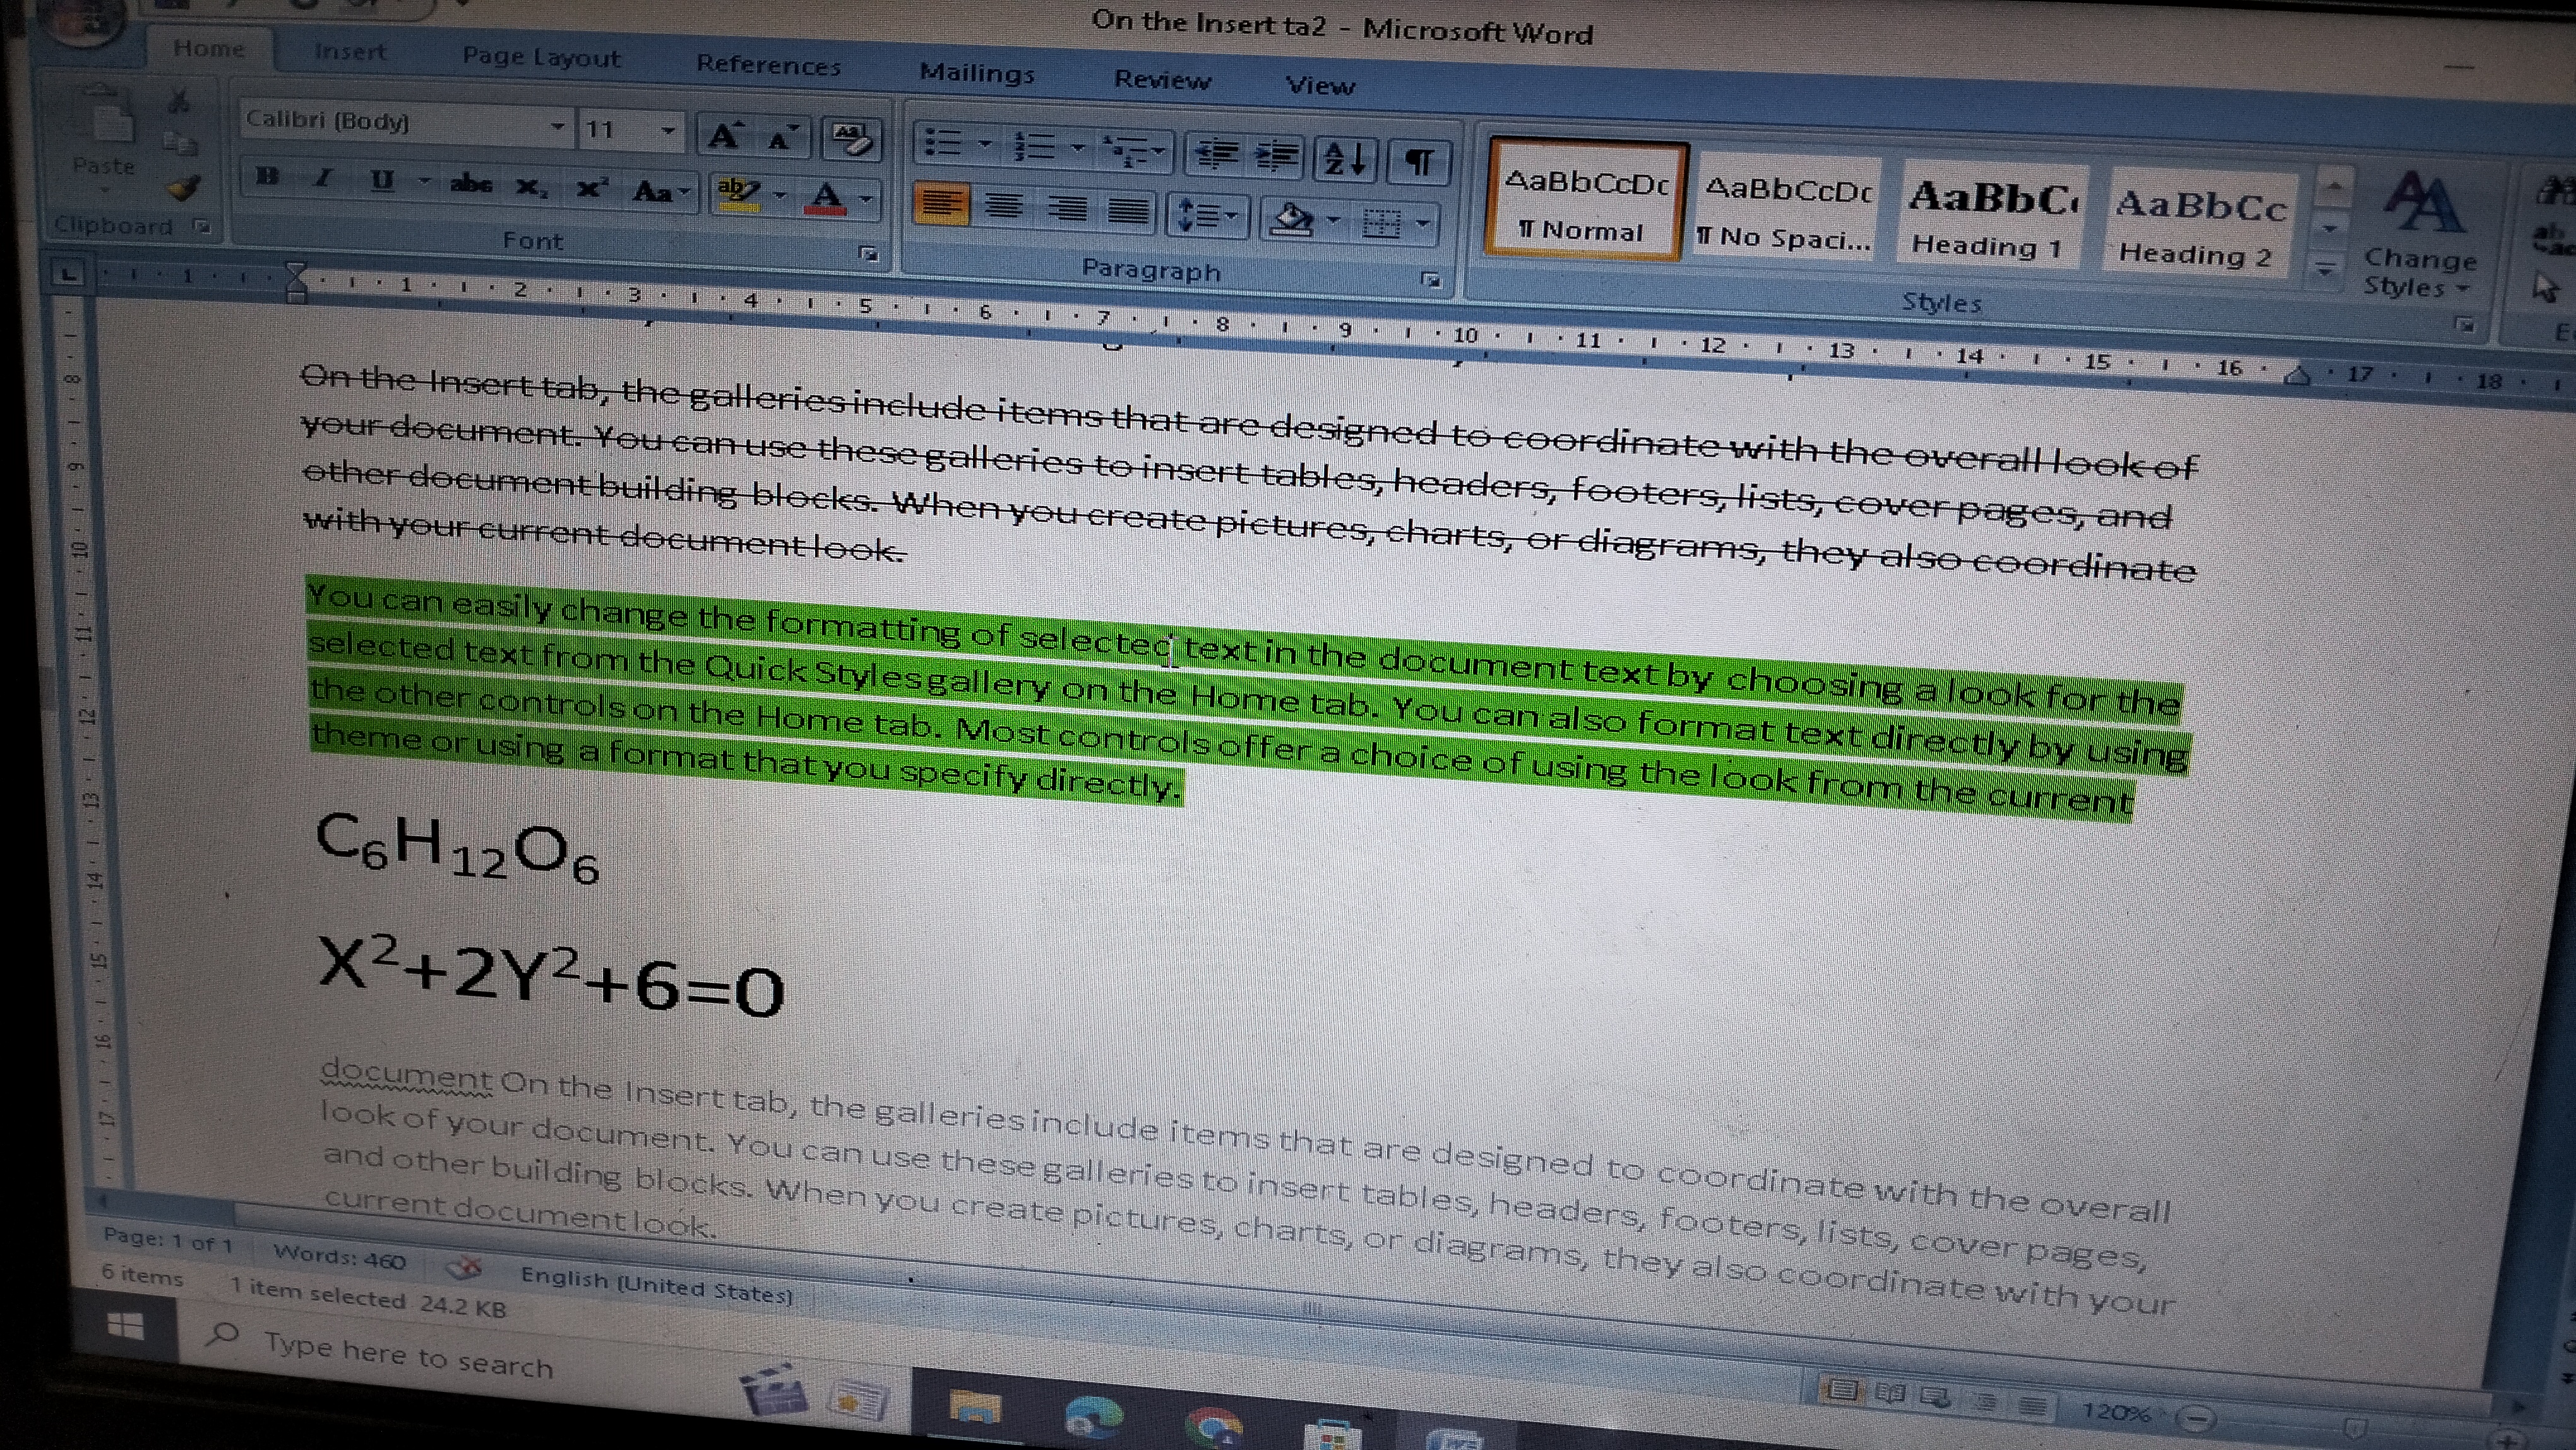Open the font size 11 dropdown
The height and width of the screenshot is (1450, 2576).
667,131
